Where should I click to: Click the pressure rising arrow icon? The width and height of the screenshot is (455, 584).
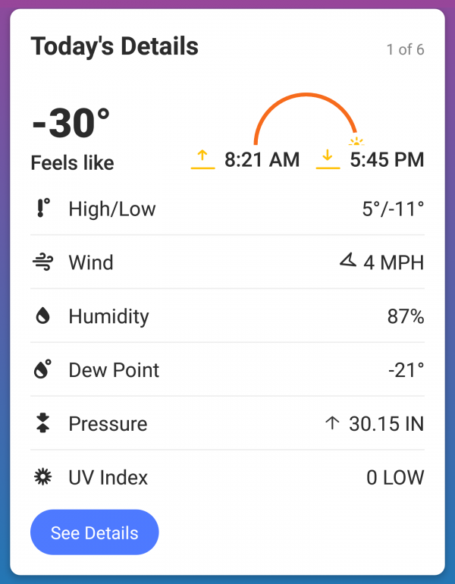332,423
